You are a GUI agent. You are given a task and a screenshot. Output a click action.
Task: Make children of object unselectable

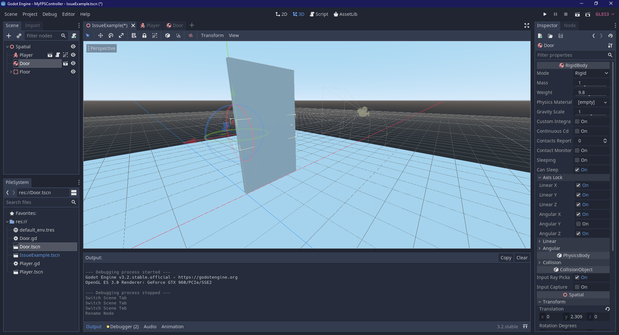click(155, 35)
